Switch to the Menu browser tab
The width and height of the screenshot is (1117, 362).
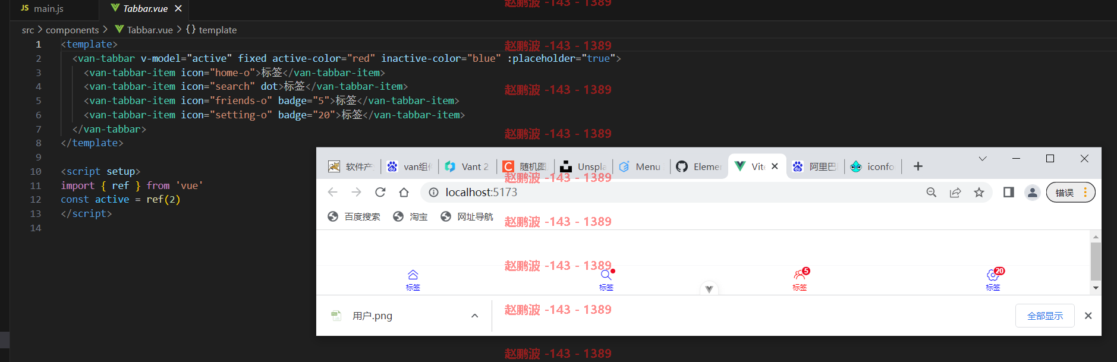coord(641,166)
